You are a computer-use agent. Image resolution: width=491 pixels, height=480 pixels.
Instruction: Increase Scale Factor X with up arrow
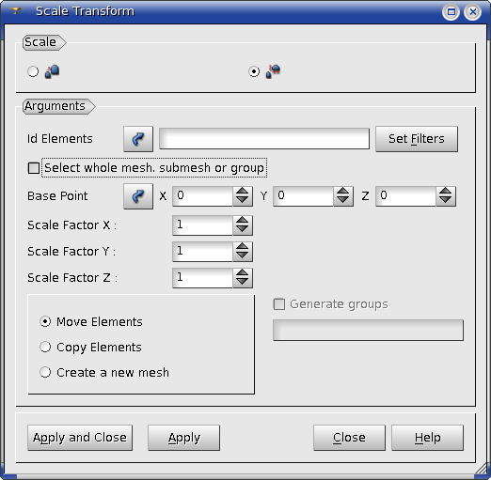point(242,221)
